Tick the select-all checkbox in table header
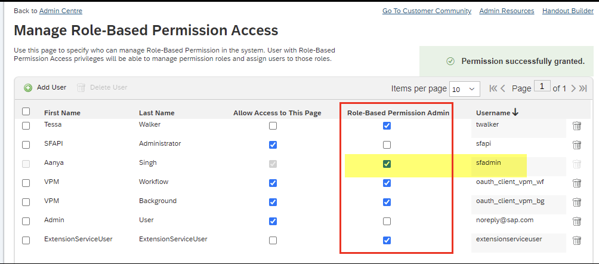This screenshot has height=264, width=599. click(x=26, y=112)
